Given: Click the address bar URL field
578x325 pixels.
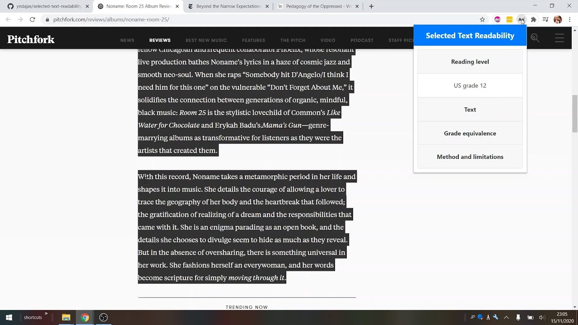Looking at the screenshot, I should (262, 19).
